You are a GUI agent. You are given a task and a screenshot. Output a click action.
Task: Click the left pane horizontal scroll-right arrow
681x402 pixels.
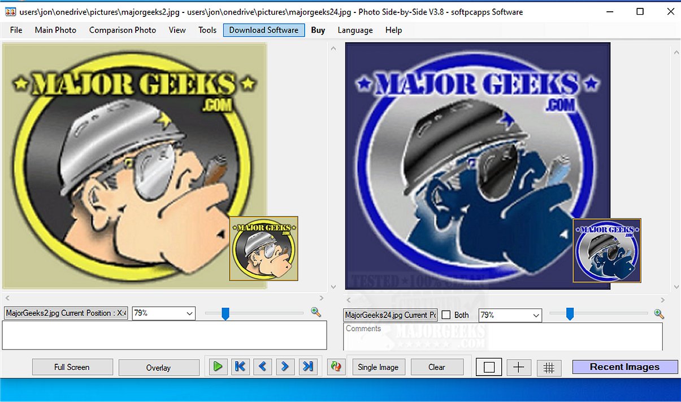(322, 298)
